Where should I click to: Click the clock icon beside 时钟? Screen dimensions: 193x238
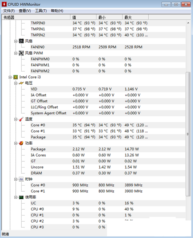[21, 179]
